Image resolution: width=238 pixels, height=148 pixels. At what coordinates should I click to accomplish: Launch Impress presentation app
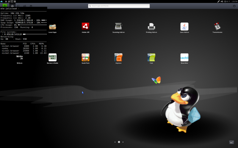pos(118,57)
